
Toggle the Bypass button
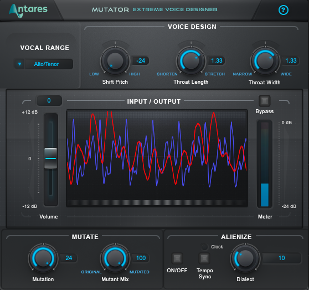(x=265, y=101)
